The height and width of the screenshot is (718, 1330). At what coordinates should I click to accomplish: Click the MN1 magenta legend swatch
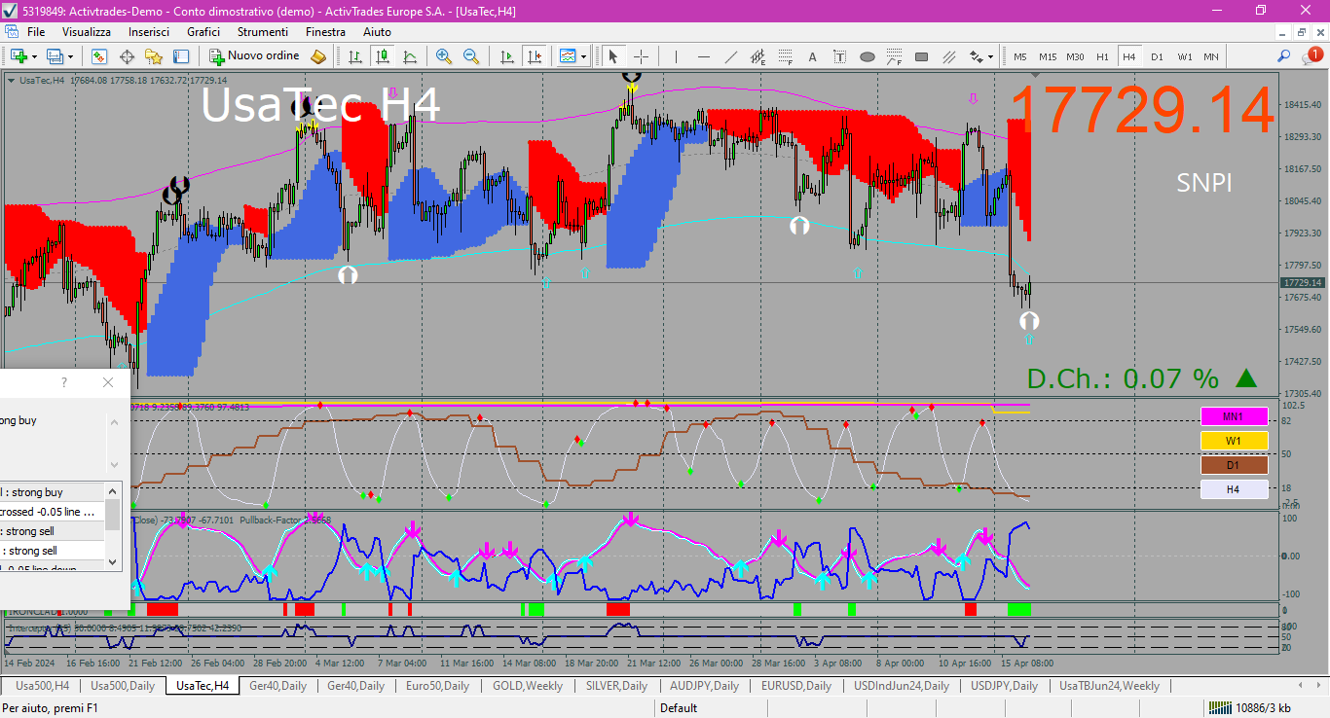pyautogui.click(x=1234, y=416)
